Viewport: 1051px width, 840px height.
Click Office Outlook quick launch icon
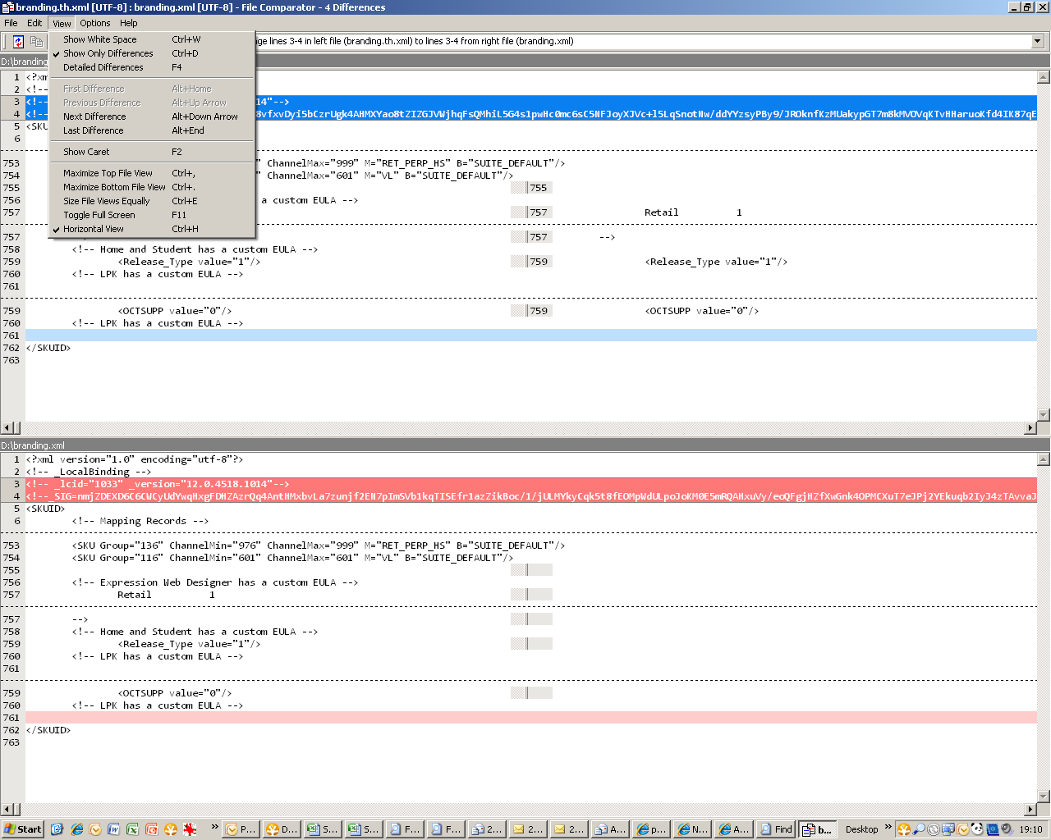95,829
